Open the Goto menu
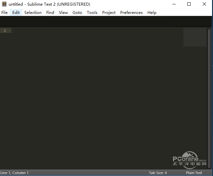This screenshot has width=213, height=176. pyautogui.click(x=77, y=13)
